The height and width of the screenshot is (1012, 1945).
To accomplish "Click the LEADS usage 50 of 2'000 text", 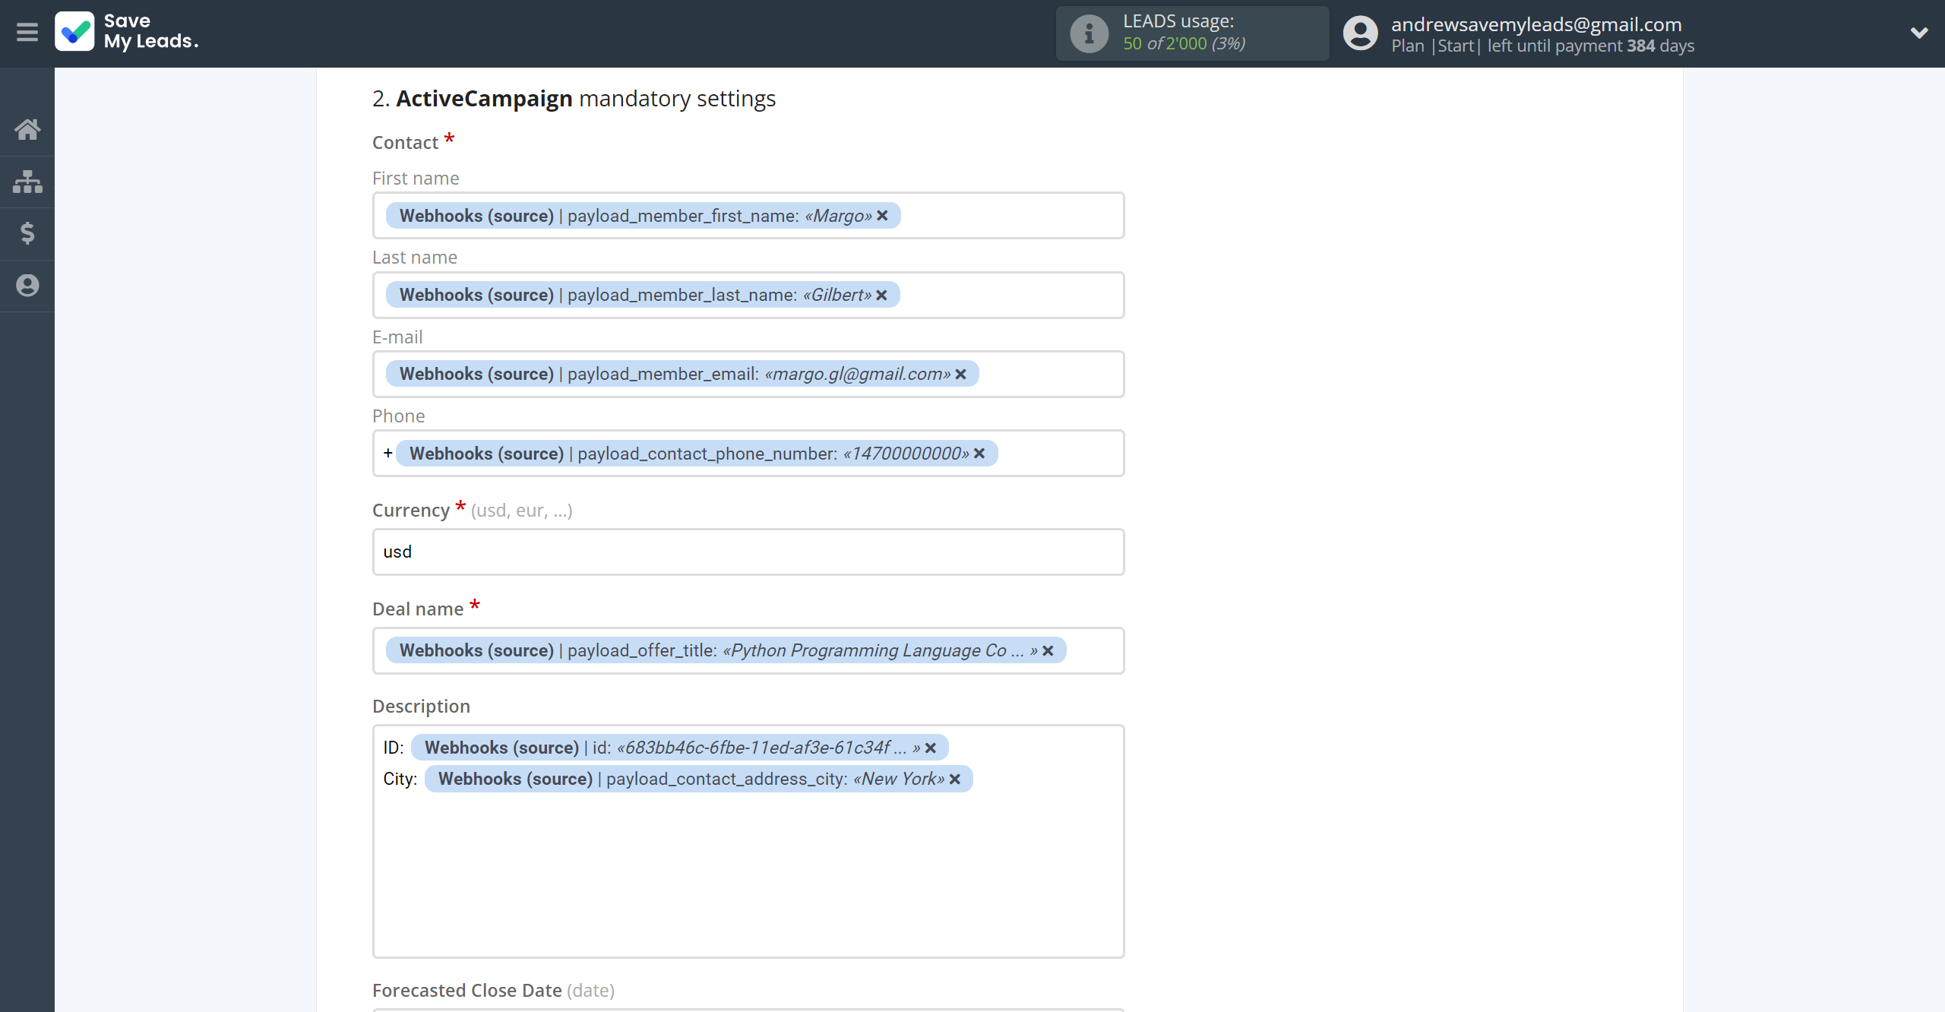I will (x=1184, y=43).
